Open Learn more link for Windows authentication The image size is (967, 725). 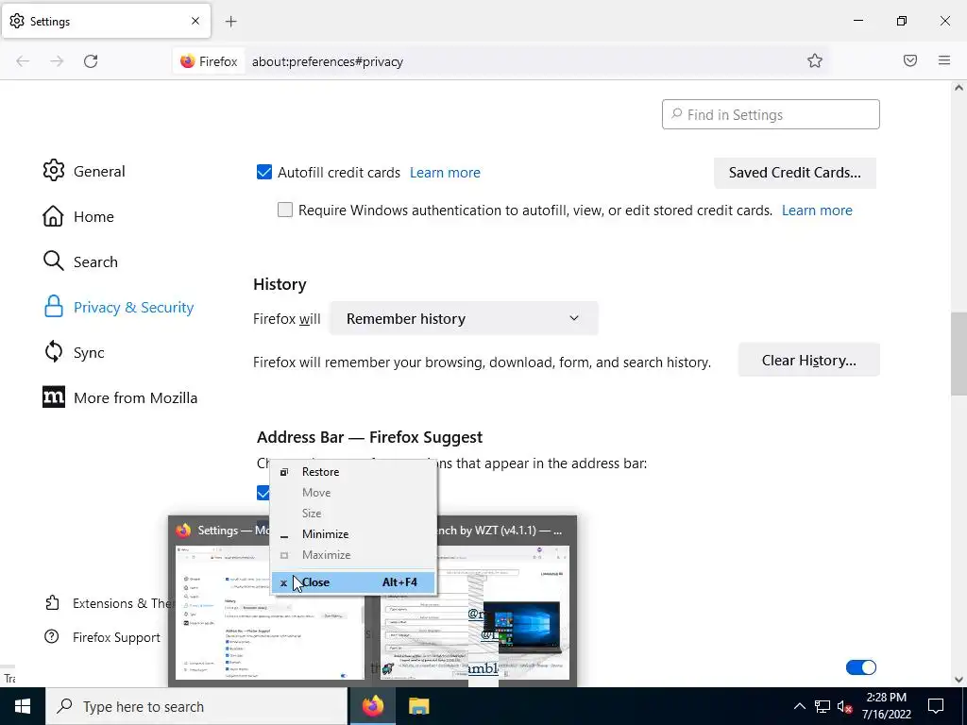[817, 211]
